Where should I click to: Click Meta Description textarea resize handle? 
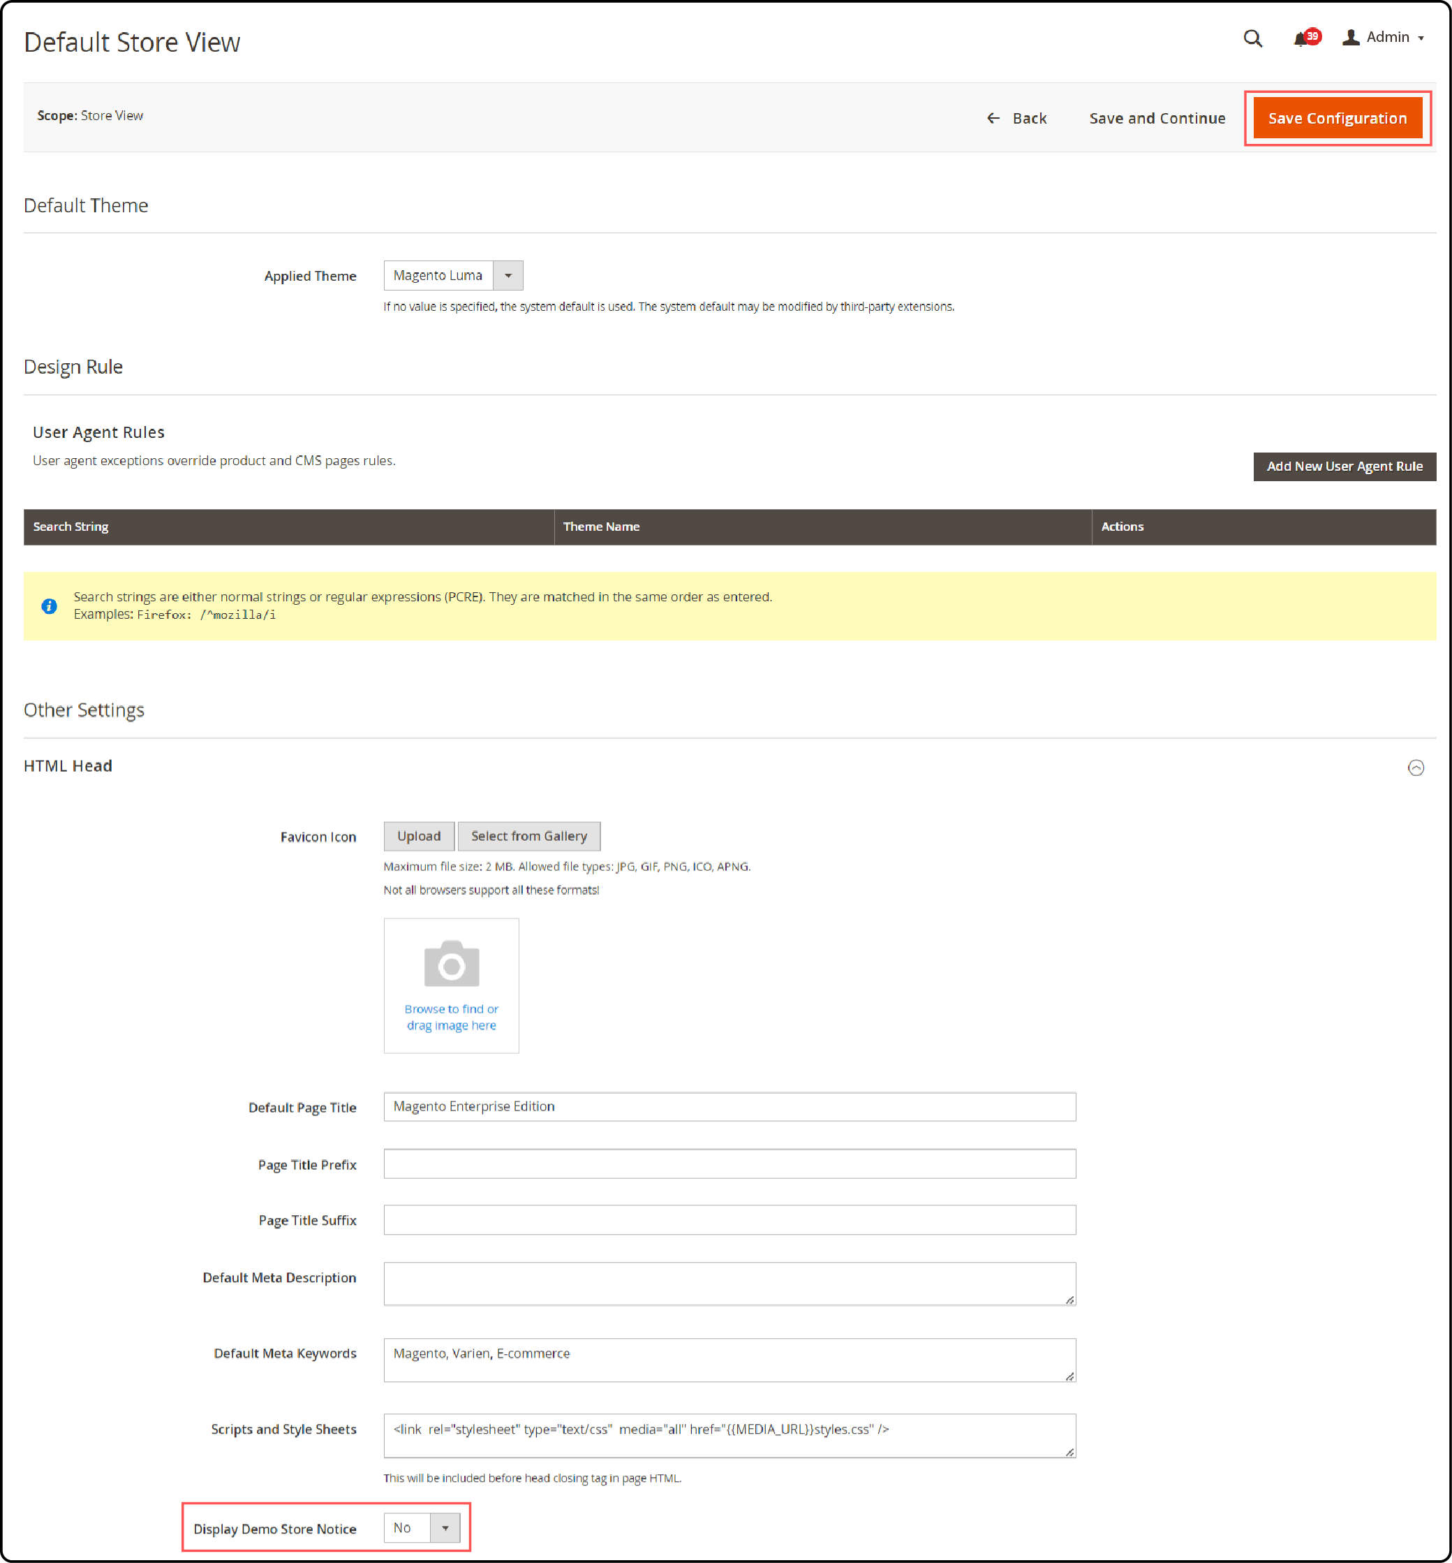coord(1069,1300)
